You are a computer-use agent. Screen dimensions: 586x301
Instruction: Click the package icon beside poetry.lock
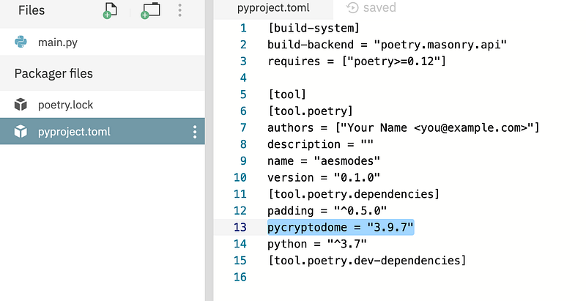(21, 105)
